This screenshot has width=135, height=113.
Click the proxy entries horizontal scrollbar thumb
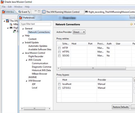pos(93,68)
